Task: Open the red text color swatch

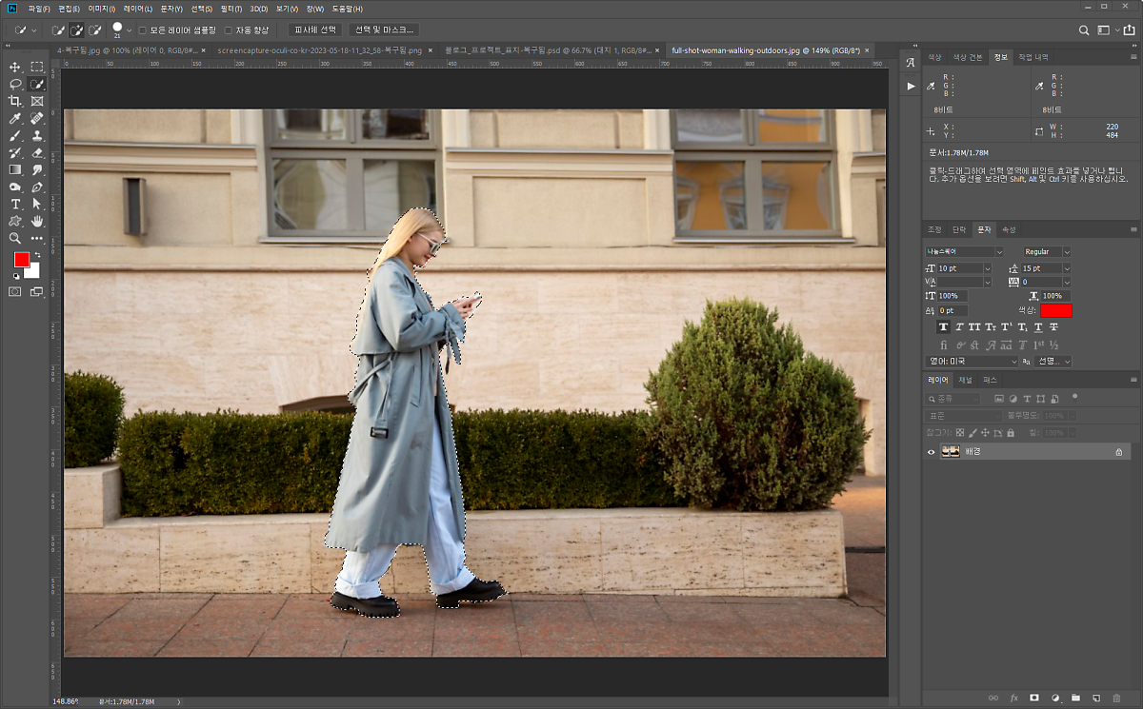Action: tap(1056, 310)
